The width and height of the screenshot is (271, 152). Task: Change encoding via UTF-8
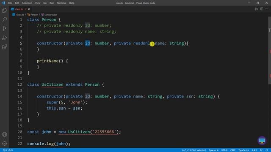tap(224, 150)
